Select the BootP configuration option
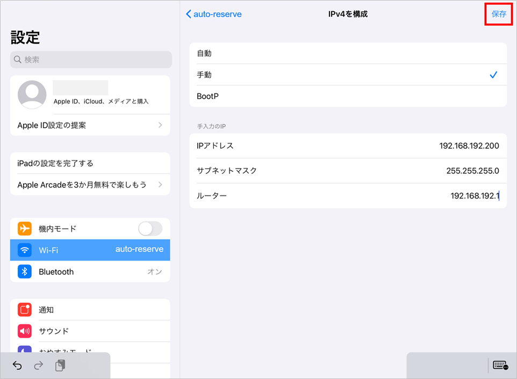The image size is (517, 379). [x=348, y=96]
